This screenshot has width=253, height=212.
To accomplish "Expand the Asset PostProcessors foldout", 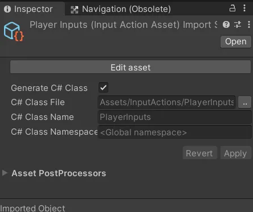I will click(x=5, y=173).
